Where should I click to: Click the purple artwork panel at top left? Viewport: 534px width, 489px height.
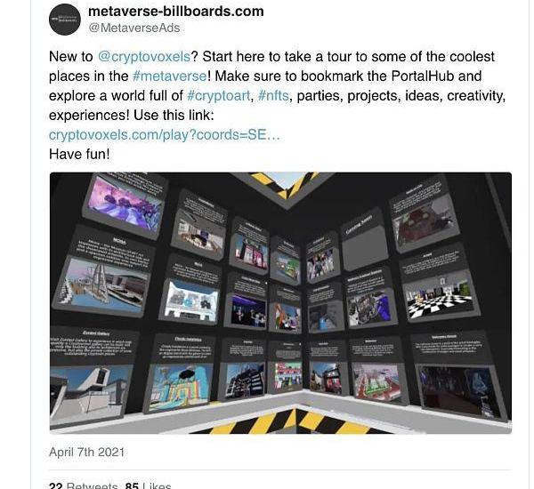coord(125,205)
